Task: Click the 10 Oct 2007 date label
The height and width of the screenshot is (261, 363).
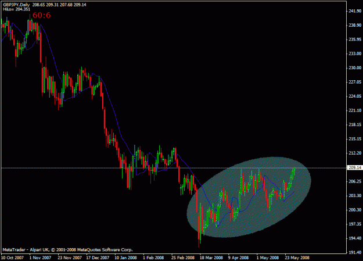Action: [x=13, y=258]
